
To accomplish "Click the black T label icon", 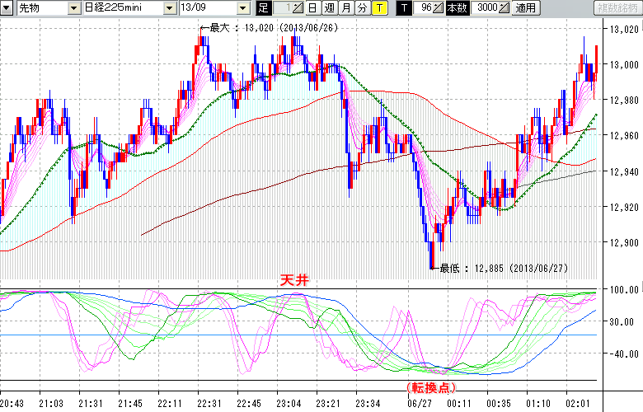I will [403, 8].
